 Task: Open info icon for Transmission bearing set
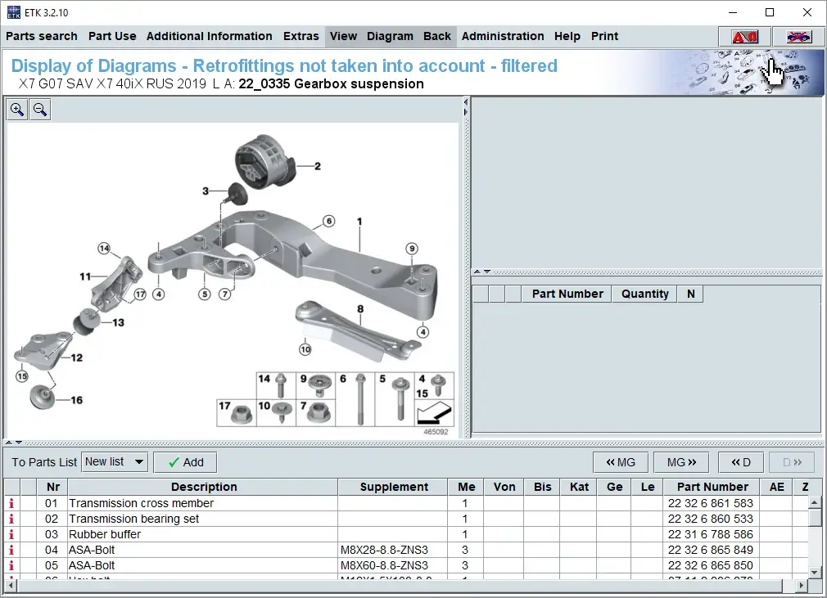click(x=11, y=519)
